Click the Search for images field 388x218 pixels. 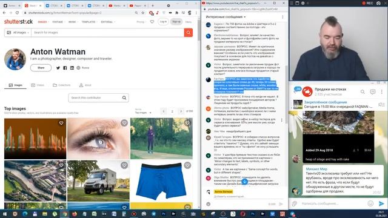tap(108, 32)
